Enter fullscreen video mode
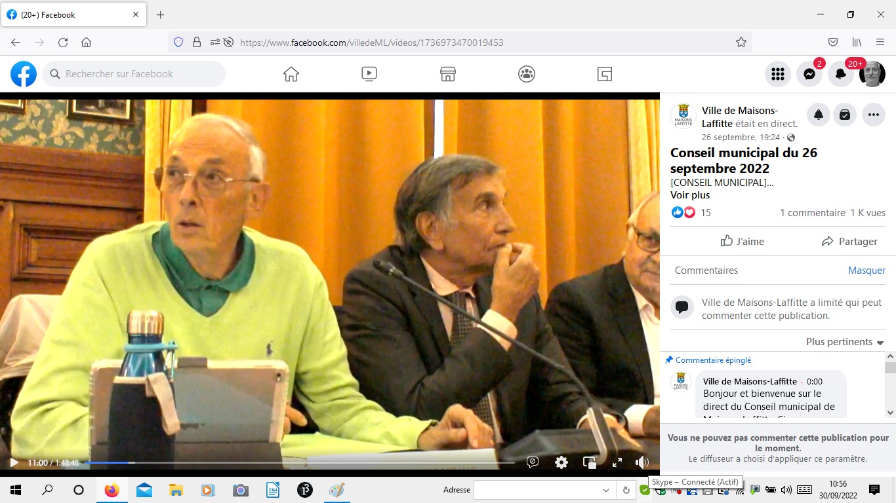Screen dimensions: 896x503 [x=617, y=462]
